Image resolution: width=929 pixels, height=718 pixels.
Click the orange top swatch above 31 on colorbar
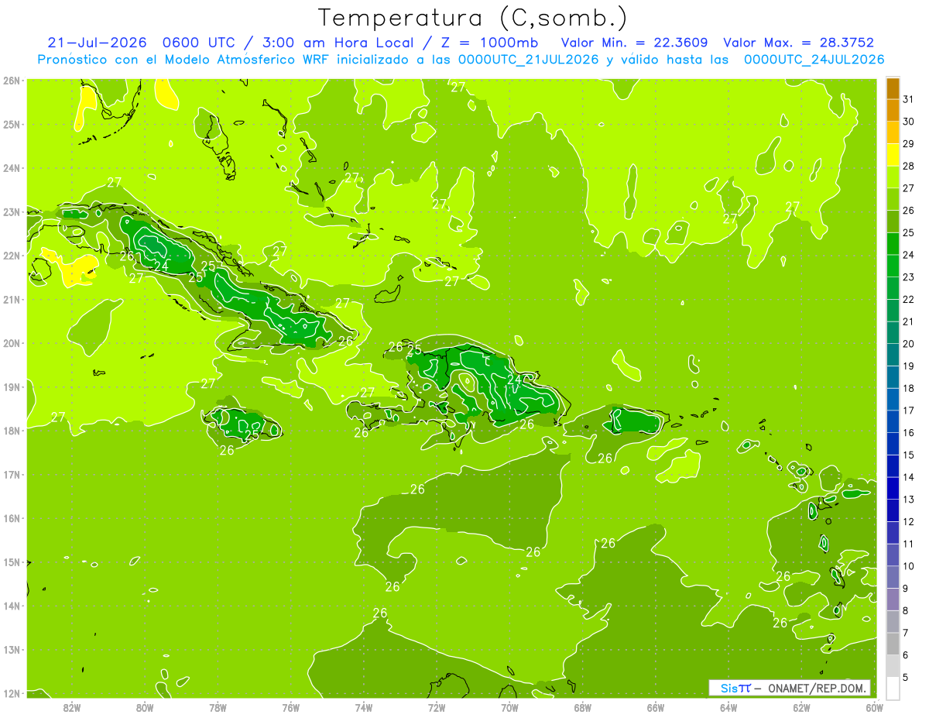point(893,89)
